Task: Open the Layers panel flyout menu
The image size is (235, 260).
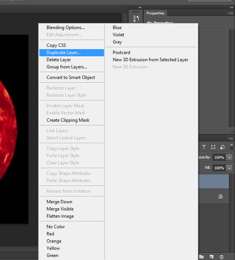Action: (x=230, y=138)
